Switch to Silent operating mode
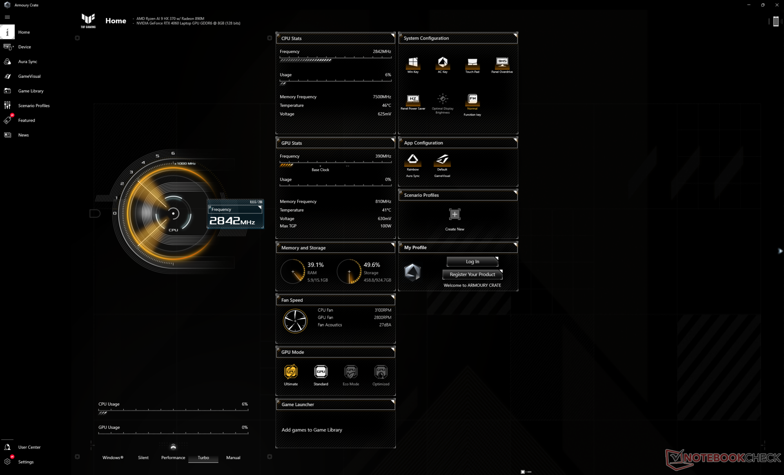Image resolution: width=784 pixels, height=475 pixels. 143,457
